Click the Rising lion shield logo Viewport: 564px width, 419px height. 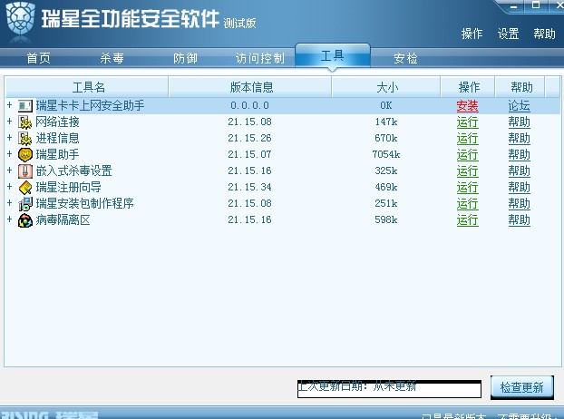21,19
